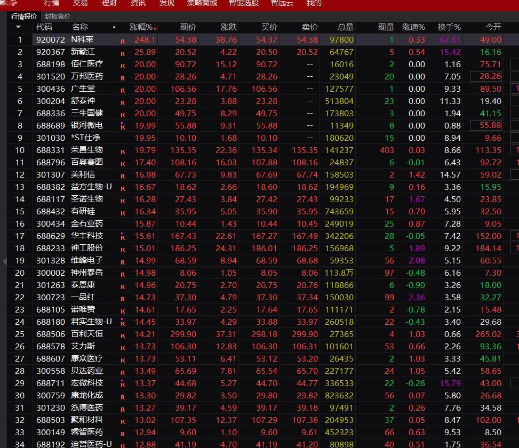Click the R marker icon beside 康龙化成
The width and height of the screenshot is (519, 448).
pyautogui.click(x=123, y=397)
